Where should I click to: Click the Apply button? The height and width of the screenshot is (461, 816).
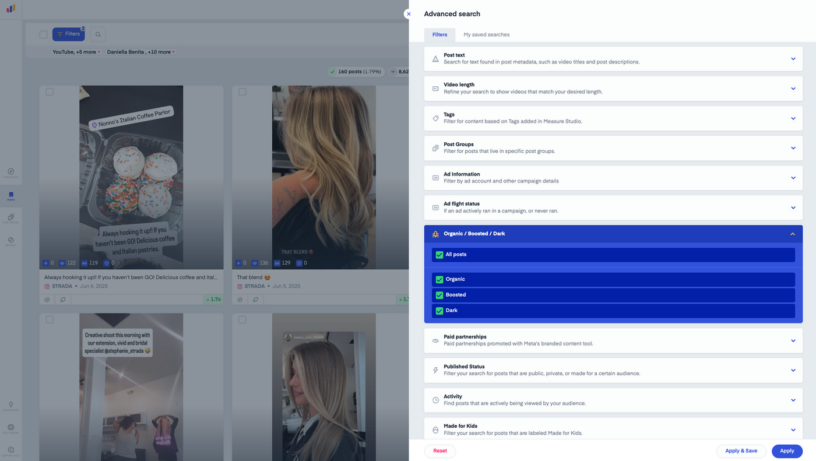(x=787, y=451)
